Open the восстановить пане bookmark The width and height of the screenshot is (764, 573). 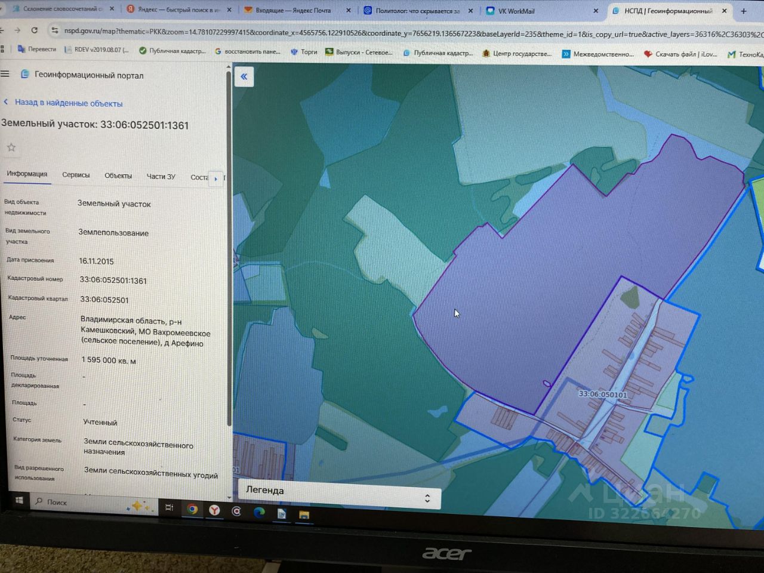coord(247,51)
